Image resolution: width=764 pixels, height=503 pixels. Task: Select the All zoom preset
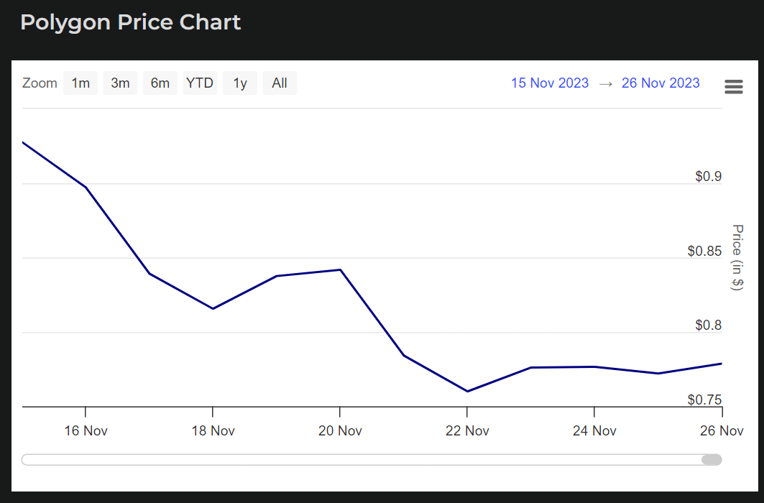280,83
